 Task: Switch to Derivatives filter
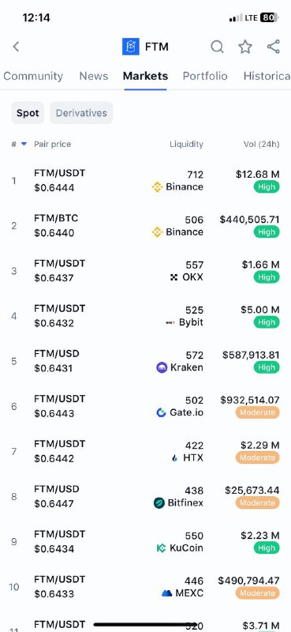(82, 113)
